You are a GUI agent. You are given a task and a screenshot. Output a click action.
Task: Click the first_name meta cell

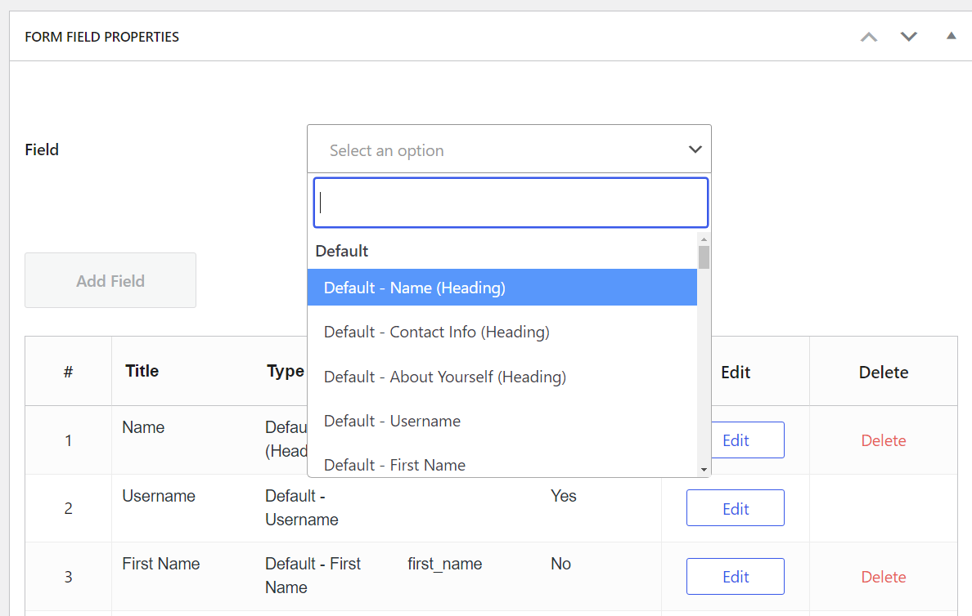[x=444, y=564]
